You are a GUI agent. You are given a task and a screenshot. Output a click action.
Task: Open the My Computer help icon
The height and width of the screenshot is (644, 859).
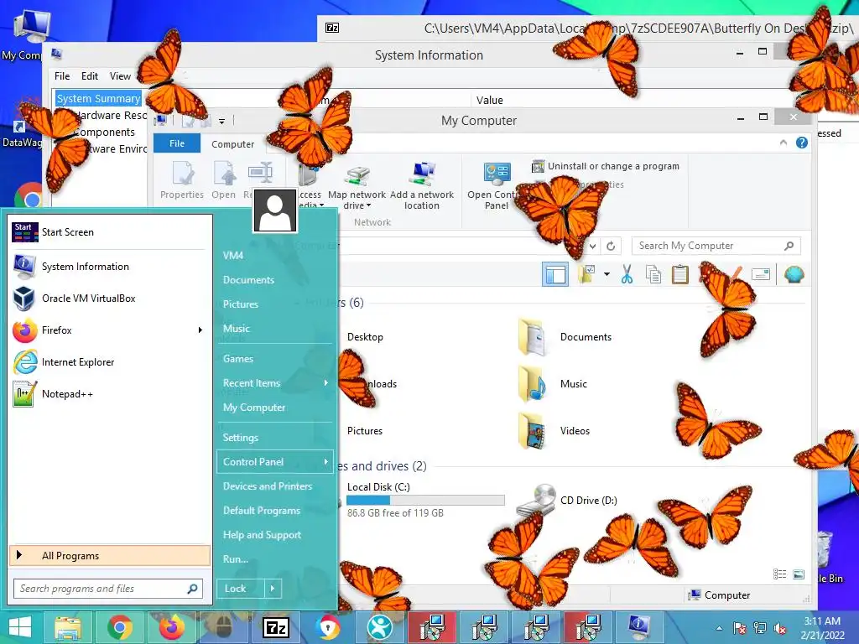(801, 143)
